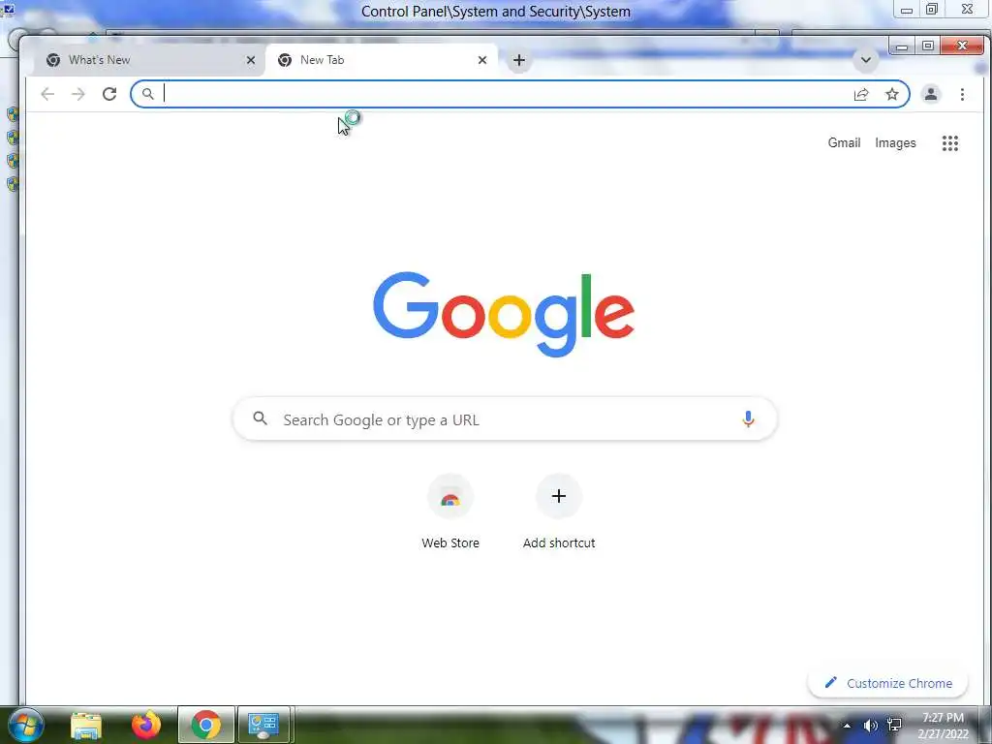Viewport: 992px width, 744px height.
Task: Open the Chrome three-dot menu
Action: pyautogui.click(x=962, y=94)
